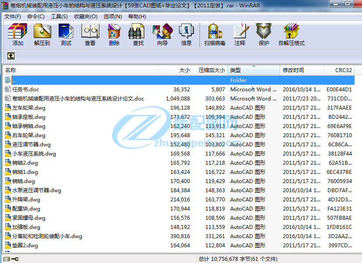Select file 水泵液压调节器.dwg
Image resolution: width=362 pixels, height=263 pixels.
pos(36,190)
